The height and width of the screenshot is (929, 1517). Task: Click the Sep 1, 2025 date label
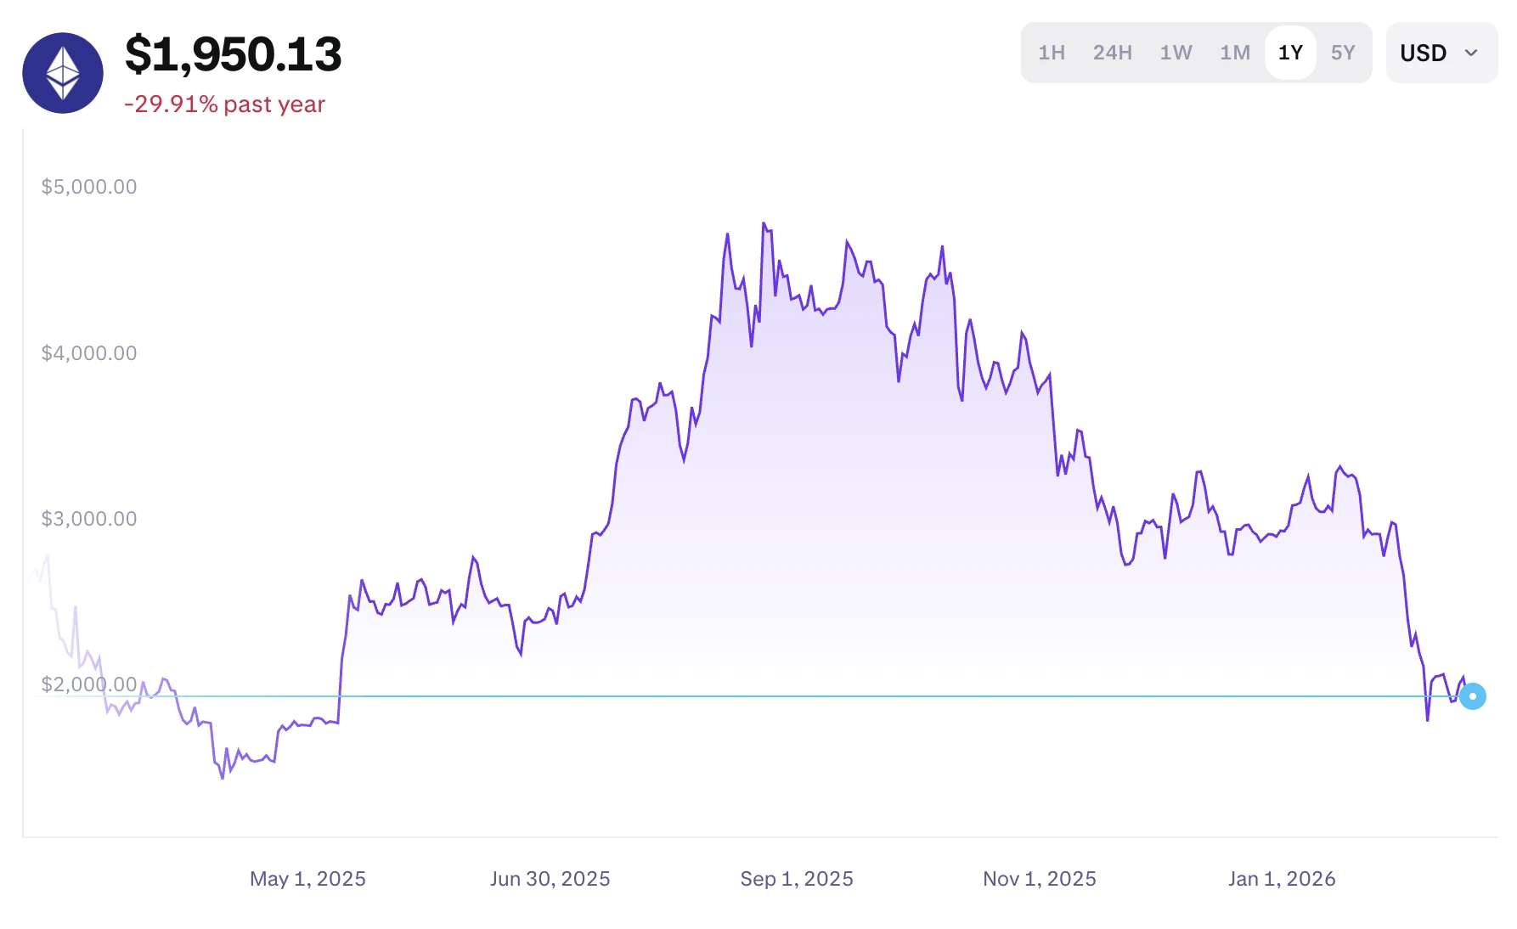797,879
